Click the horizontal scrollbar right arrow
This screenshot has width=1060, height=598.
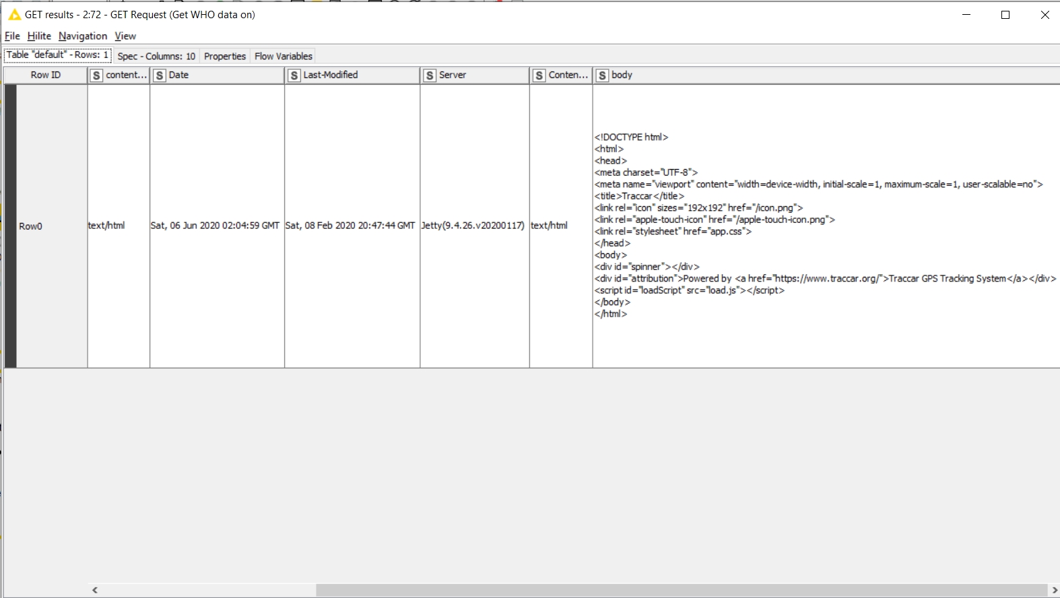click(1054, 590)
